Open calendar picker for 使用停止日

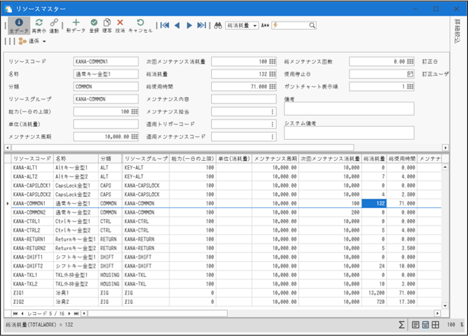(x=411, y=74)
